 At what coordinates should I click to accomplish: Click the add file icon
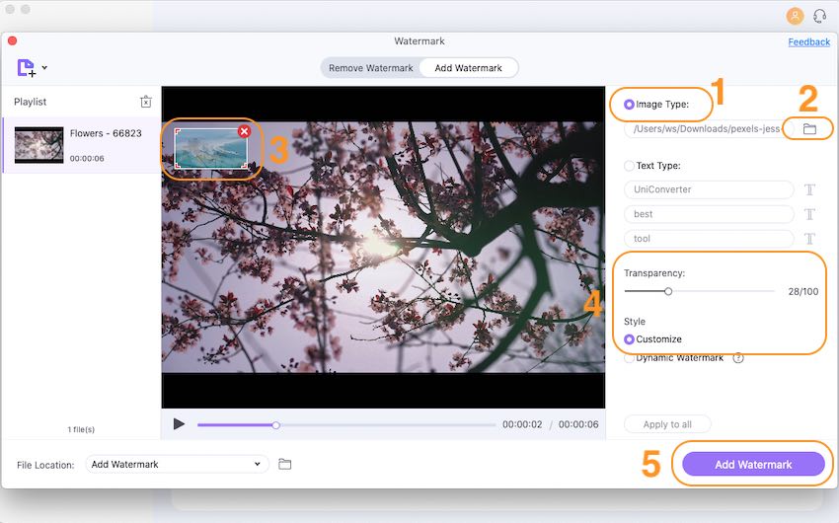pos(27,68)
